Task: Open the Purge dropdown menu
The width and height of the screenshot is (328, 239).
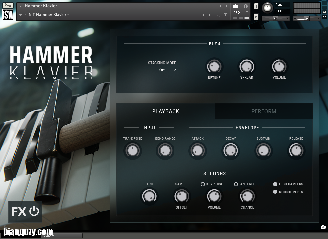Action: (x=240, y=12)
